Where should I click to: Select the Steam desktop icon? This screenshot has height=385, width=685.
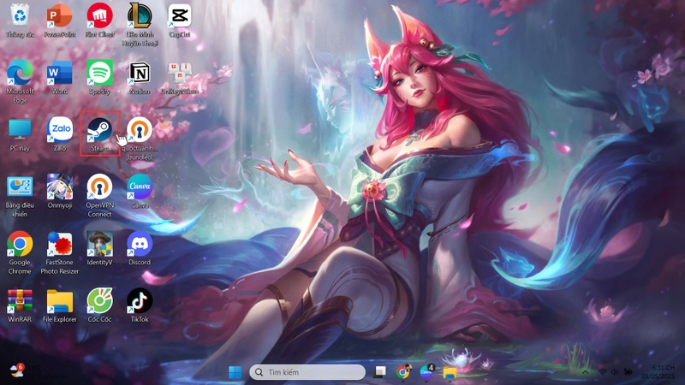pyautogui.click(x=99, y=134)
